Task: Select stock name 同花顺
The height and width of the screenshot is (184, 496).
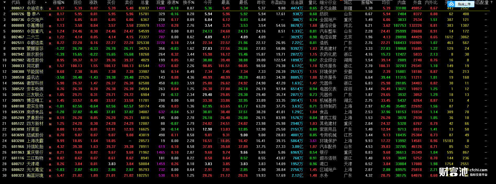Action: [33, 66]
